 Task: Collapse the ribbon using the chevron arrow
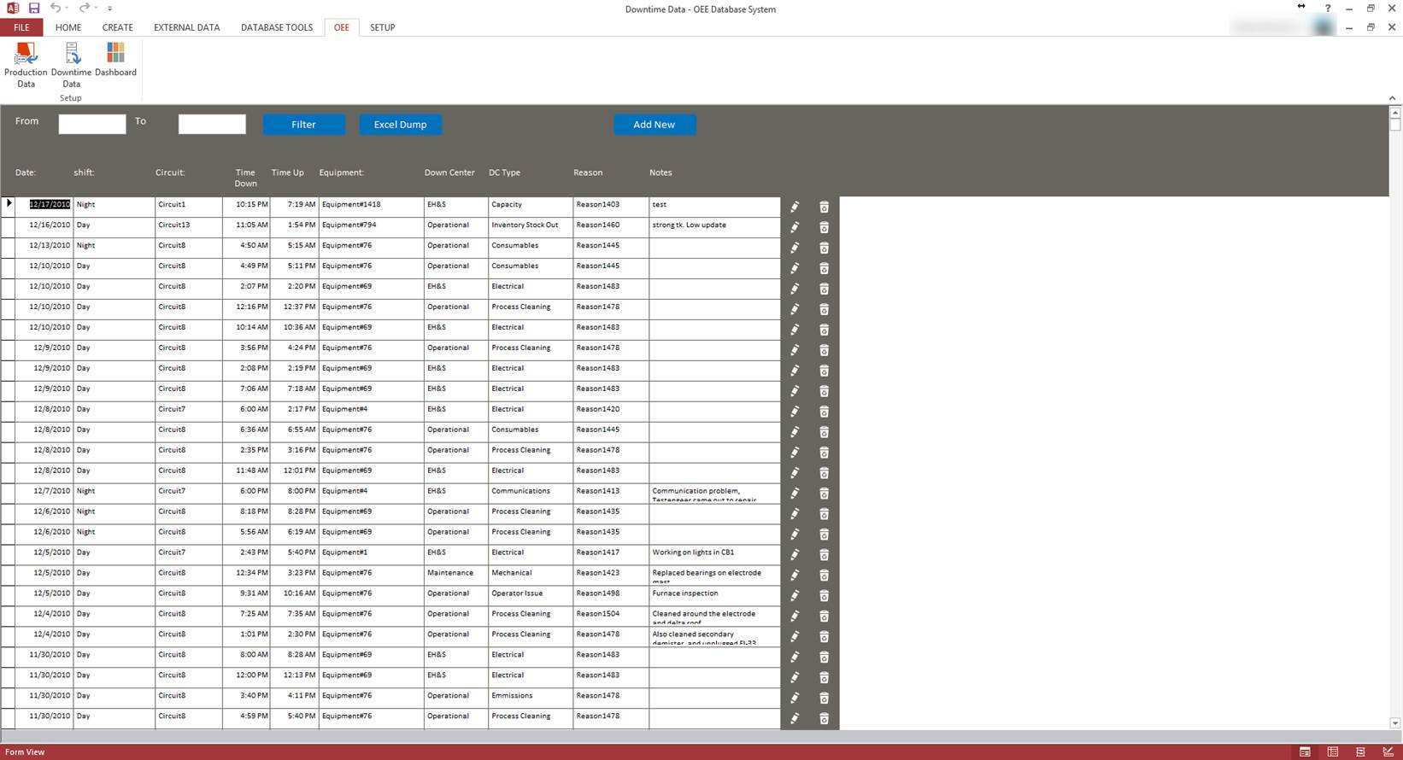pyautogui.click(x=1392, y=98)
